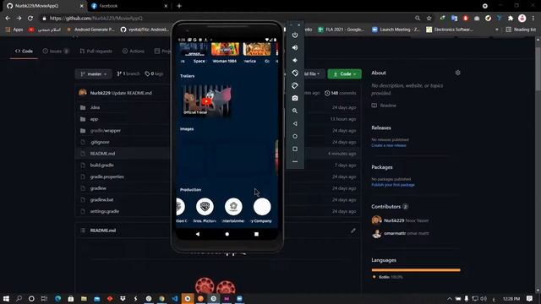Open the emulator more options dots

click(x=295, y=161)
